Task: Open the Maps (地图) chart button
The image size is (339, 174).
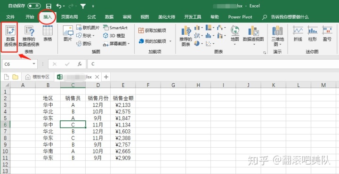Action: click(235, 36)
